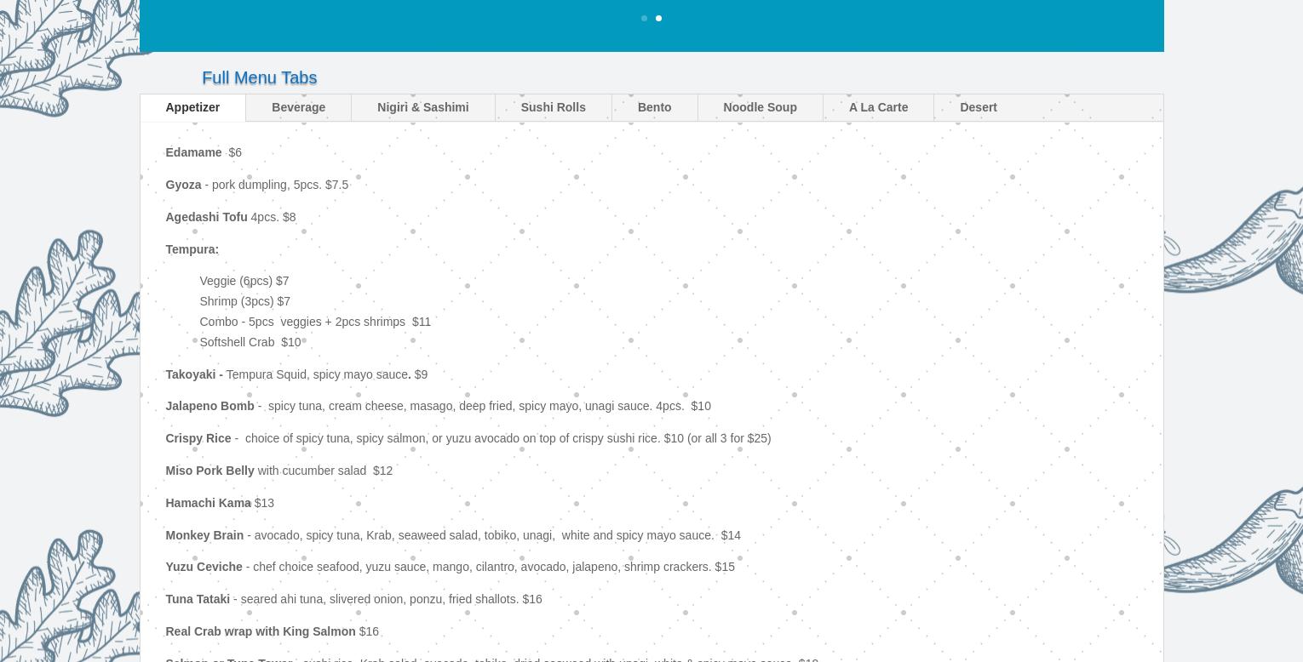
Task: Select the Crispy Rice menu item
Action: point(468,438)
